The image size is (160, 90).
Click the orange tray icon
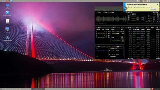(x=143, y=1)
